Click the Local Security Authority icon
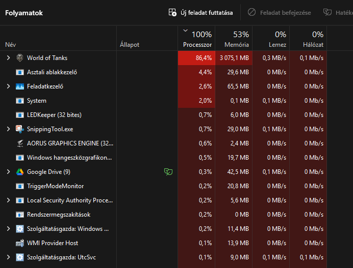The height and width of the screenshot is (268, 353). [x=20, y=200]
